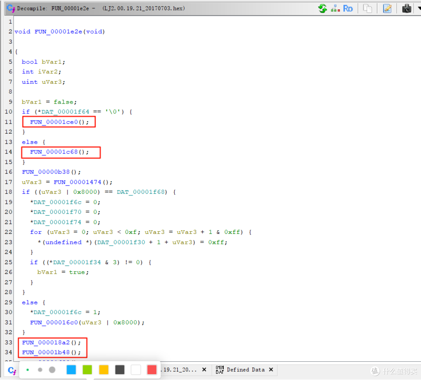Image resolution: width=421 pixels, height=380 pixels.
Task: Click the Cf decompiler tab icon at bottom-left
Action: [12, 371]
